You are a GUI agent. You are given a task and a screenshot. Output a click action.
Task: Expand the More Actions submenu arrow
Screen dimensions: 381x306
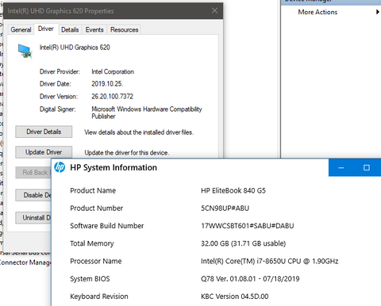click(x=378, y=12)
